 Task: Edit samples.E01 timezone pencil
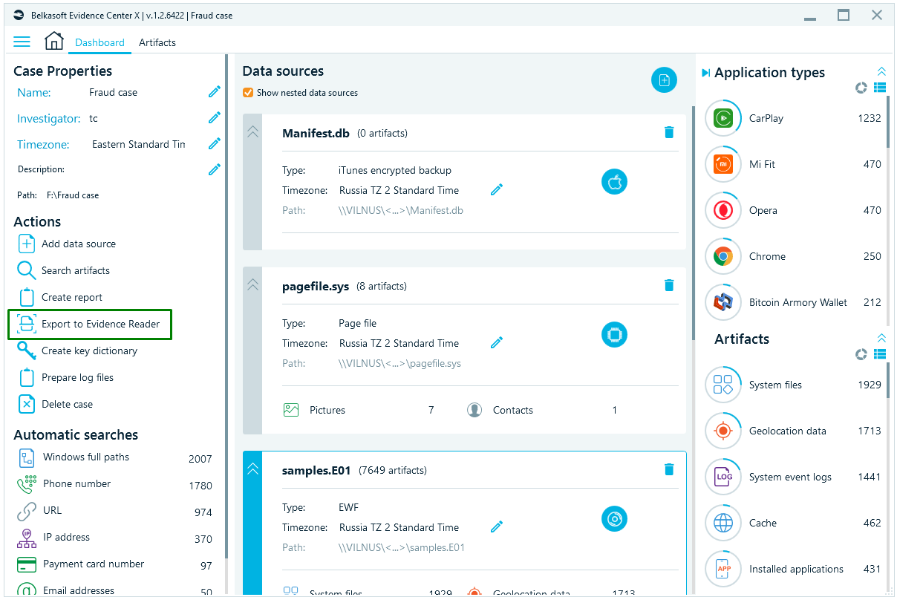[497, 526]
